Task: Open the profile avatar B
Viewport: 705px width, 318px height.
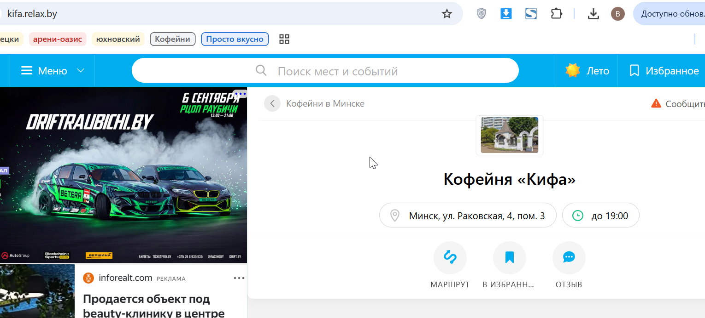Action: 618,14
